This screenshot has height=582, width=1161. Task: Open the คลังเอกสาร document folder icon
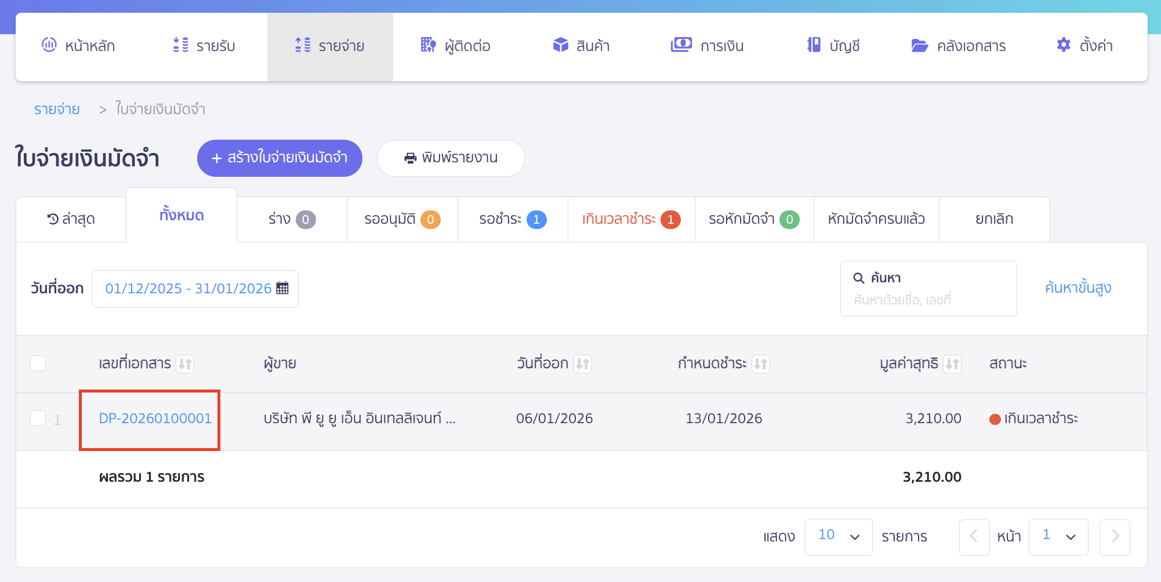pos(919,45)
